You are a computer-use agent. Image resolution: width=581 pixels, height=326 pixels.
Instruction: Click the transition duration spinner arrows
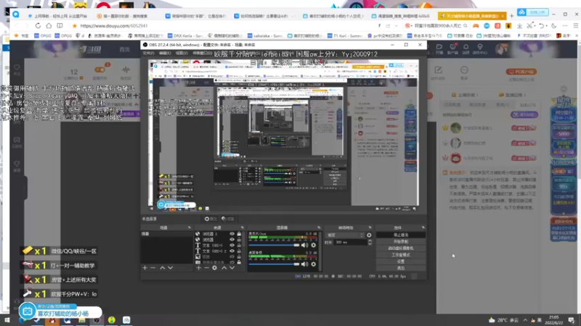point(370,242)
